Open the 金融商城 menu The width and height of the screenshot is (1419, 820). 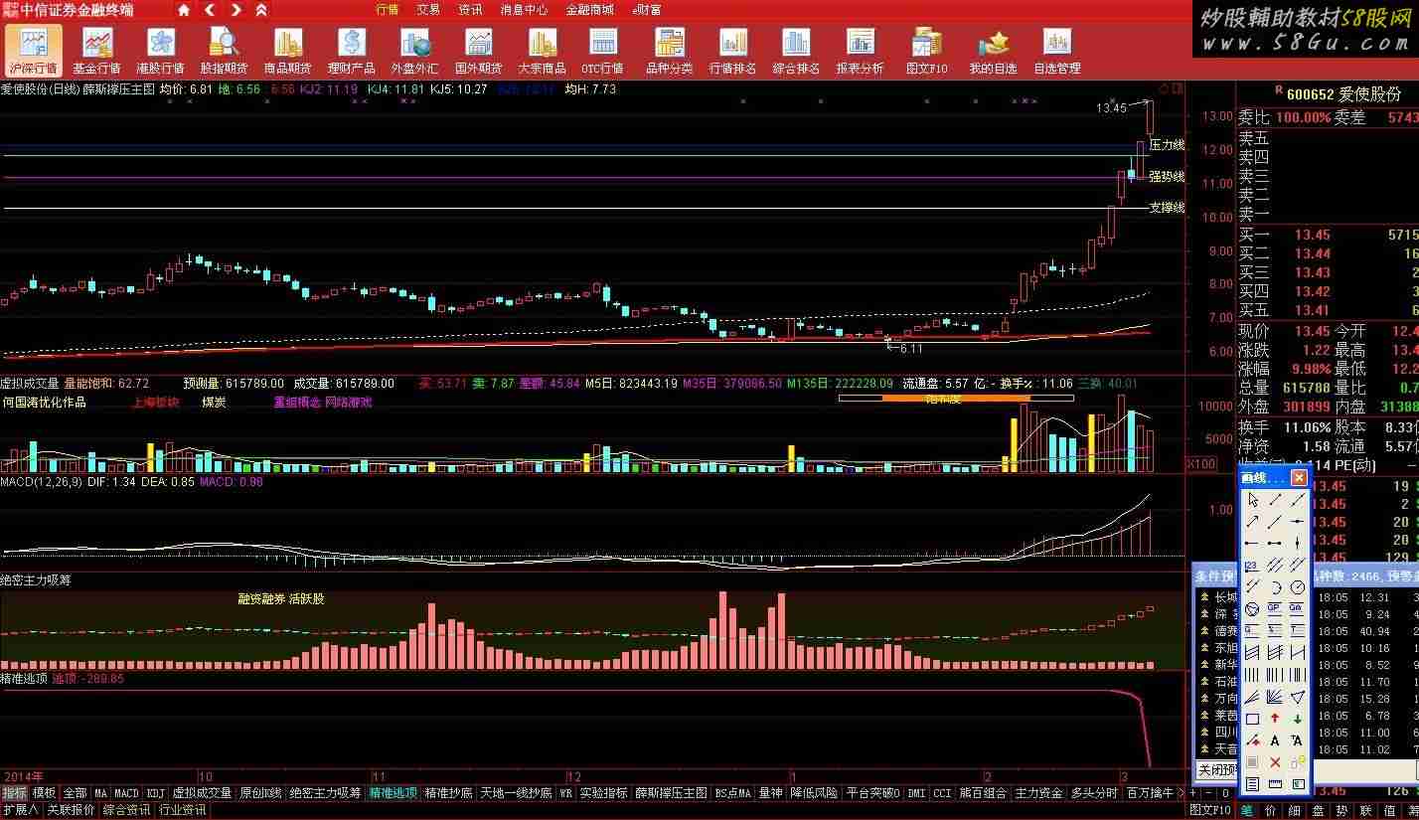590,10
